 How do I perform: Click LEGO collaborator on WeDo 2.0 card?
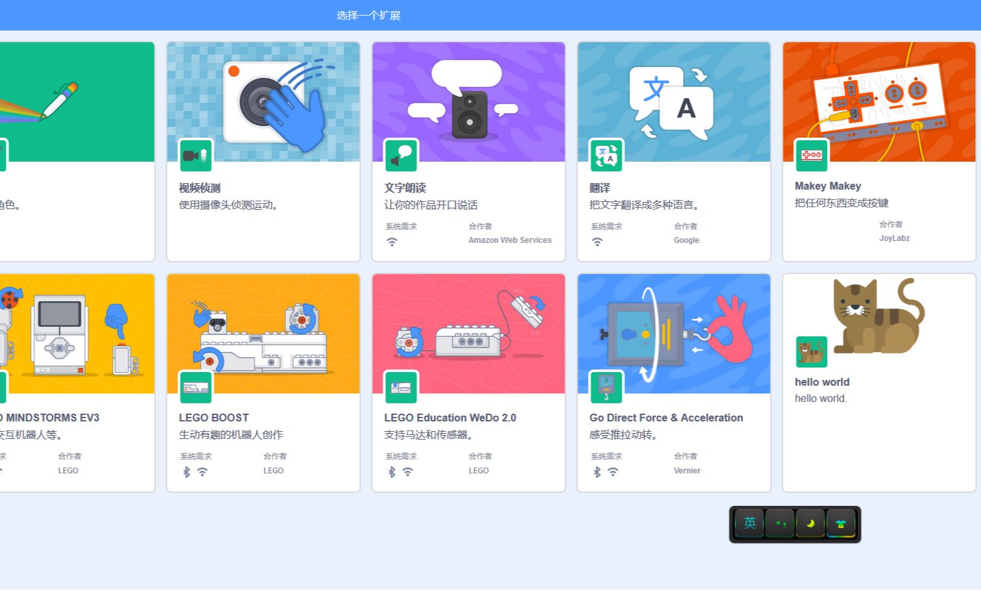pyautogui.click(x=479, y=471)
